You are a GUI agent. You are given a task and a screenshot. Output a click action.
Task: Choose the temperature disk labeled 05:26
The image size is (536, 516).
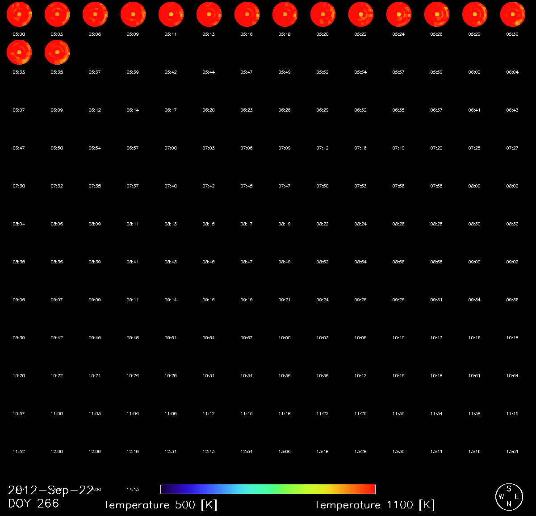437,14
